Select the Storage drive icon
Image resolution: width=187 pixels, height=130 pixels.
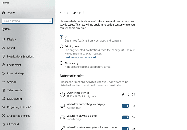pyautogui.click(x=3, y=82)
